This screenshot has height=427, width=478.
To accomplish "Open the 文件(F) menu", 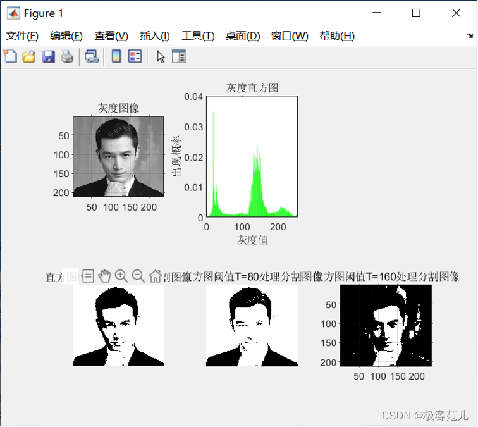I will tap(22, 36).
